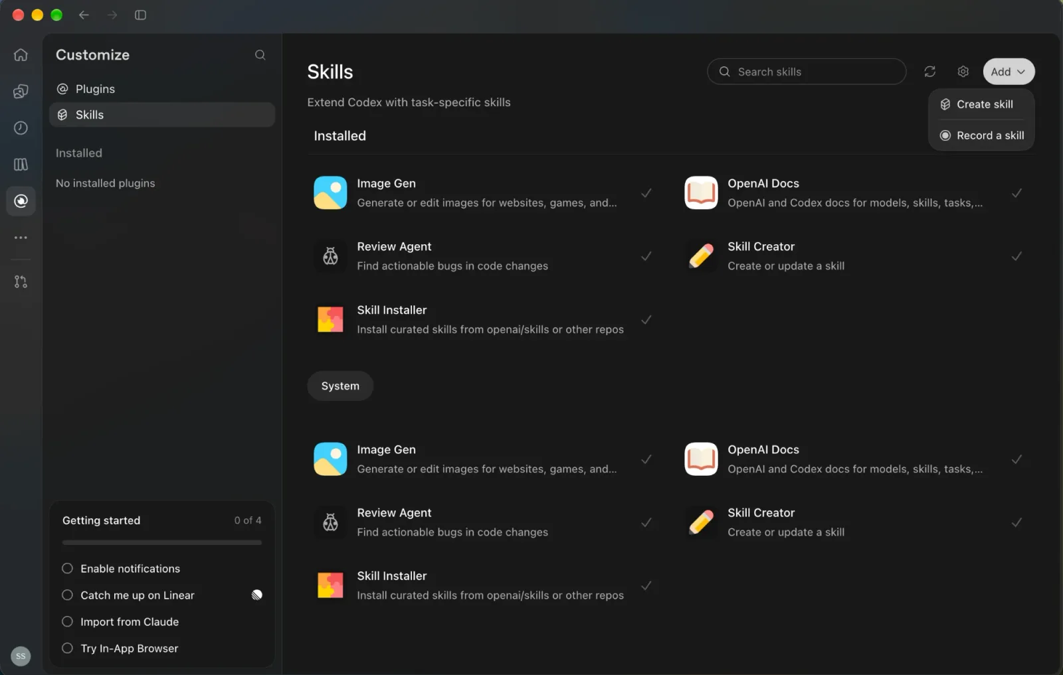Check the Enable notifications circle
The height and width of the screenshot is (675, 1063).
tap(67, 568)
